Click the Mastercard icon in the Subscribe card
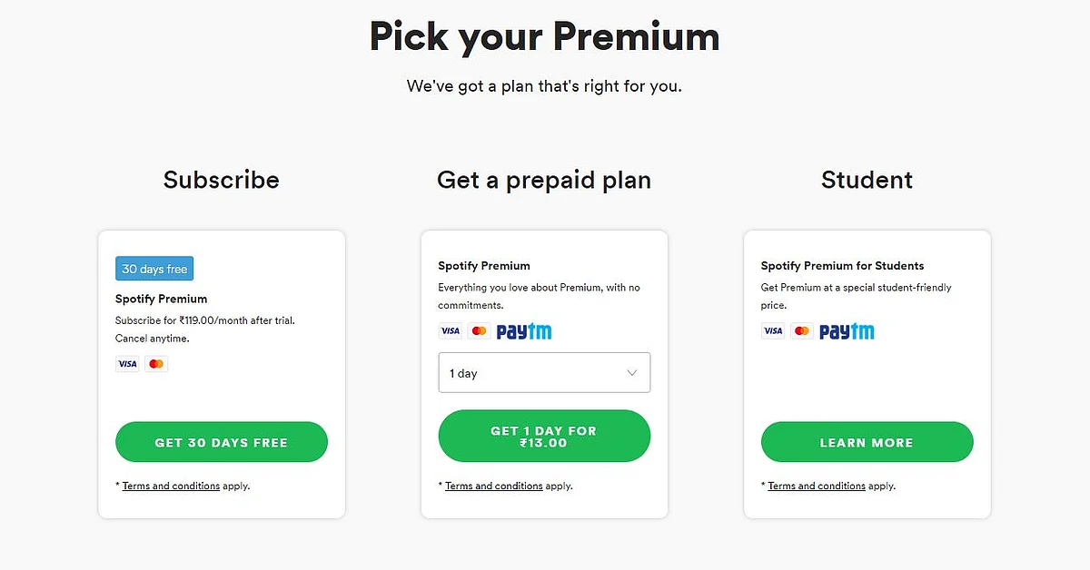The width and height of the screenshot is (1090, 570). pos(156,364)
